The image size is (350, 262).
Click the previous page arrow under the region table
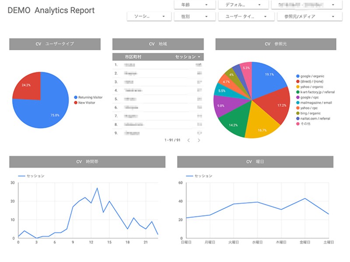pos(189,141)
